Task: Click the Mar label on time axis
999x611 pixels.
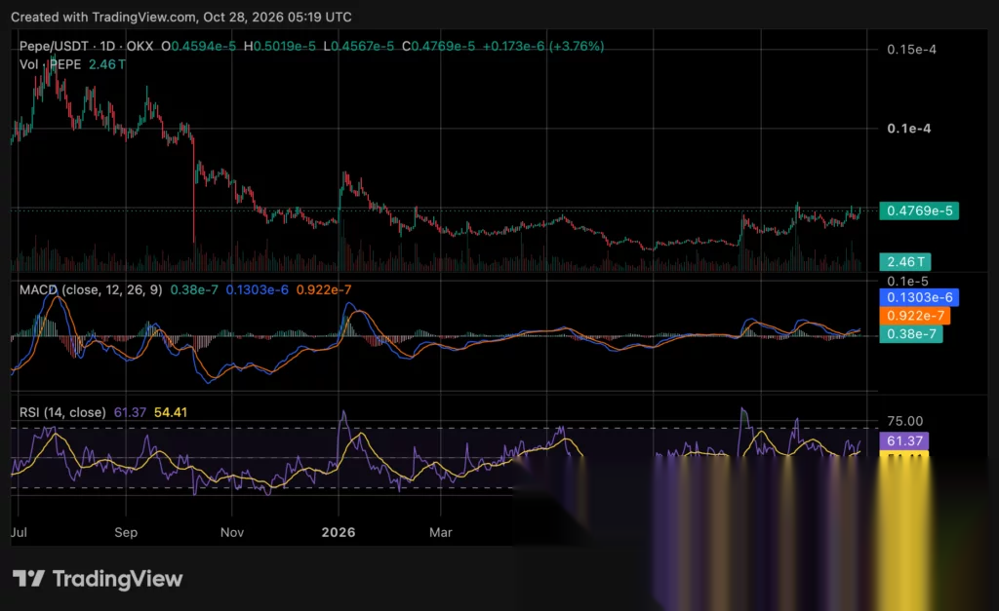Action: click(440, 532)
